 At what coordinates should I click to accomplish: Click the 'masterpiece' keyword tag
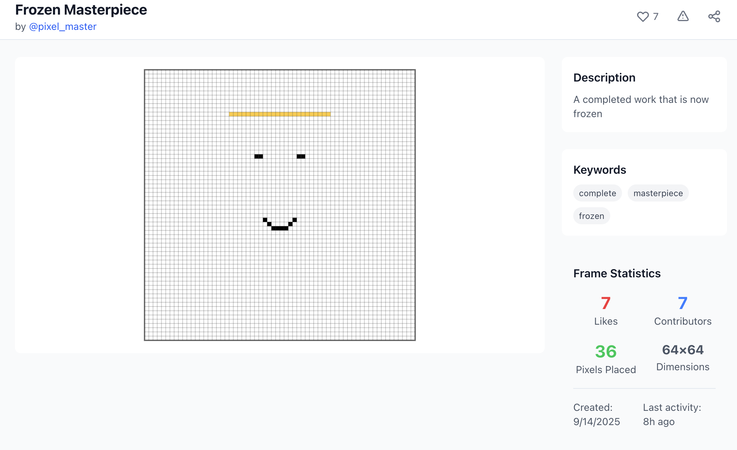tap(658, 193)
